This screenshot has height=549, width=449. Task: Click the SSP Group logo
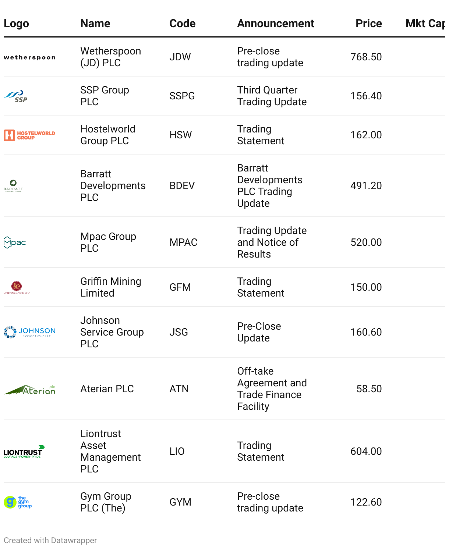pos(16,96)
